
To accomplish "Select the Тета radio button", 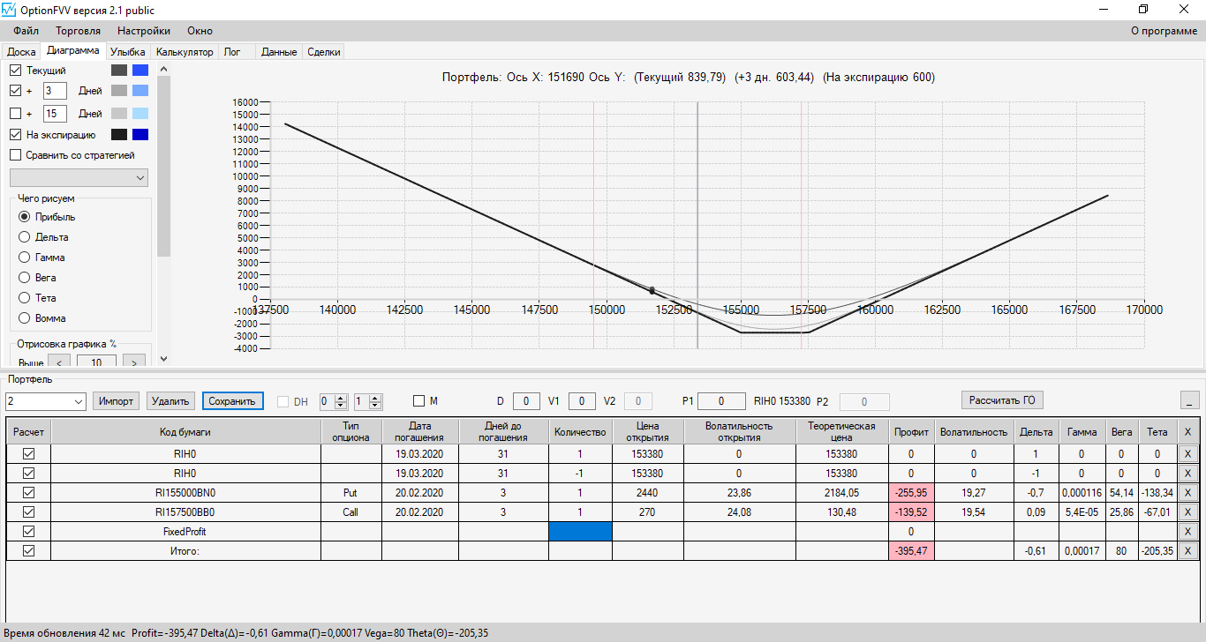I will pos(25,298).
